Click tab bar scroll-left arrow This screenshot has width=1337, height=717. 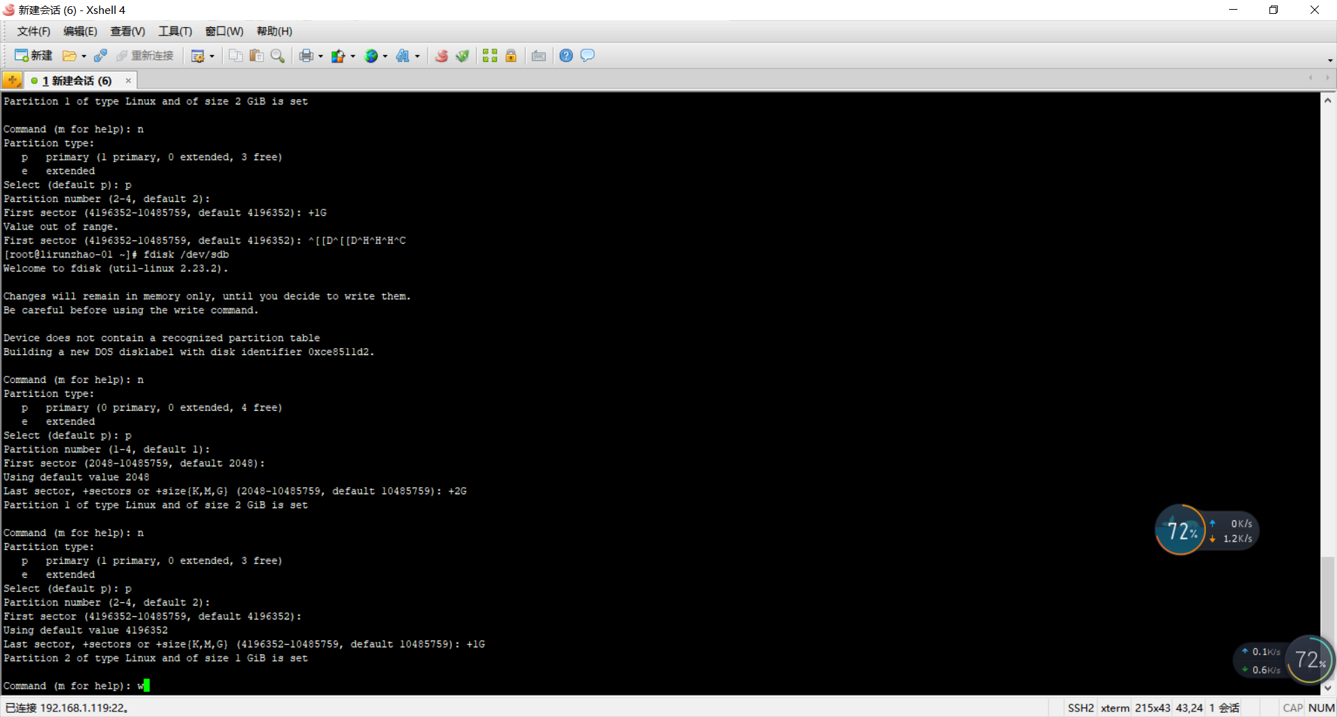click(1311, 78)
